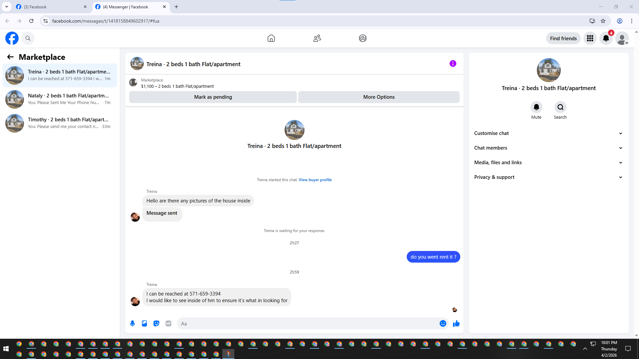Expand the Privacy & support section
Viewport: 639px width, 359px height.
(x=548, y=177)
